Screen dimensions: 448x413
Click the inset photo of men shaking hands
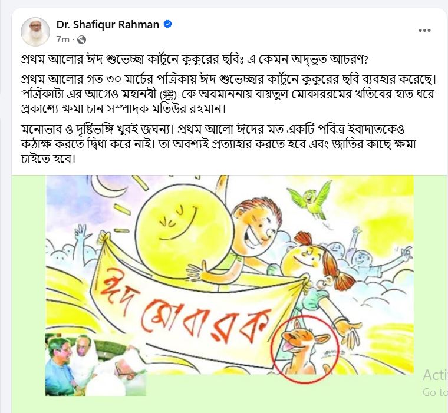(95, 365)
